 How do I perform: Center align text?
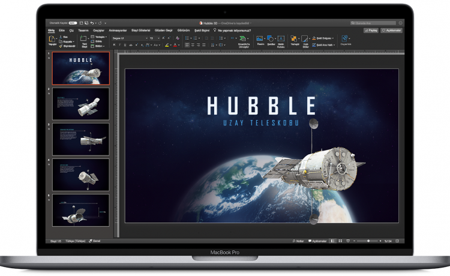[x=193, y=45]
